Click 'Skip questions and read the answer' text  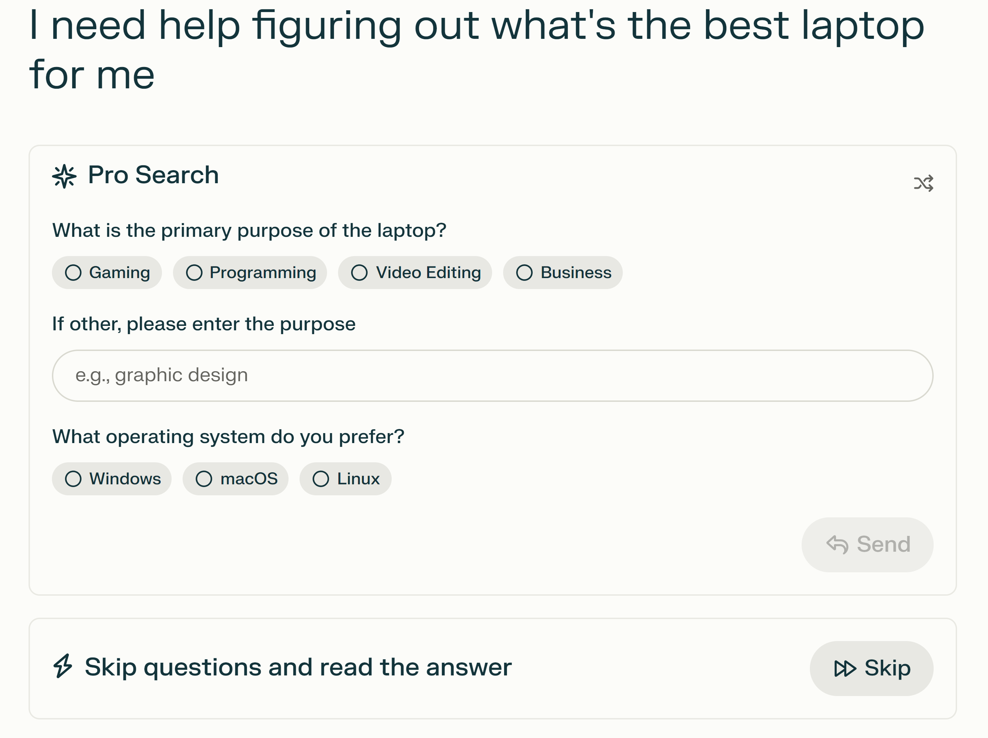298,667
